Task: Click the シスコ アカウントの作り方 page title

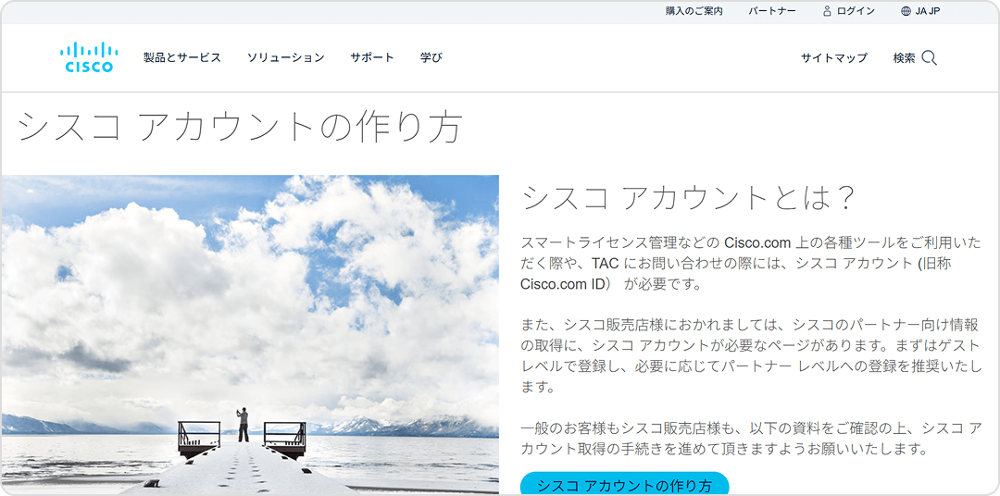Action: pyautogui.click(x=240, y=127)
